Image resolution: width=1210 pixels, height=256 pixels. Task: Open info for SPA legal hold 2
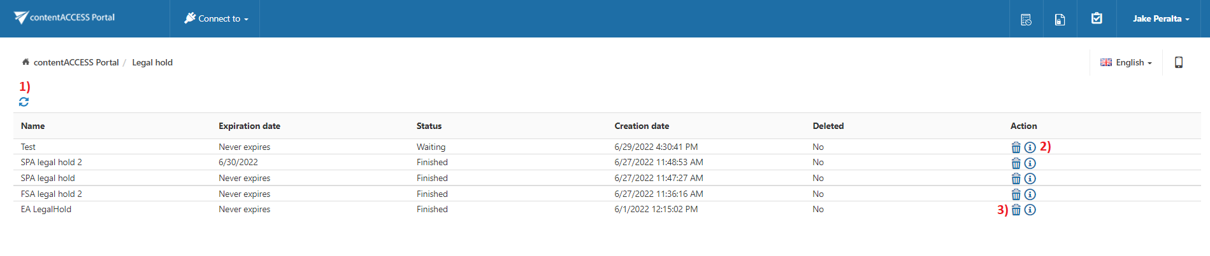tap(1030, 163)
